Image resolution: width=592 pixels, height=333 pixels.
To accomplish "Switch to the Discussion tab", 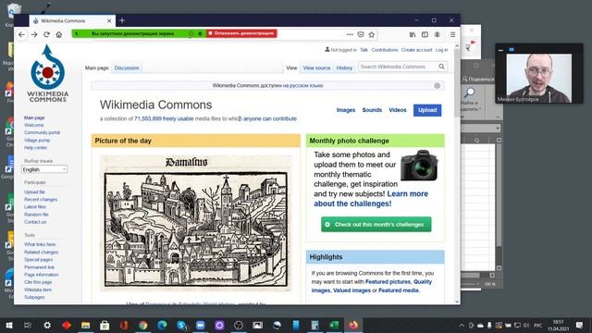I will tap(127, 68).
